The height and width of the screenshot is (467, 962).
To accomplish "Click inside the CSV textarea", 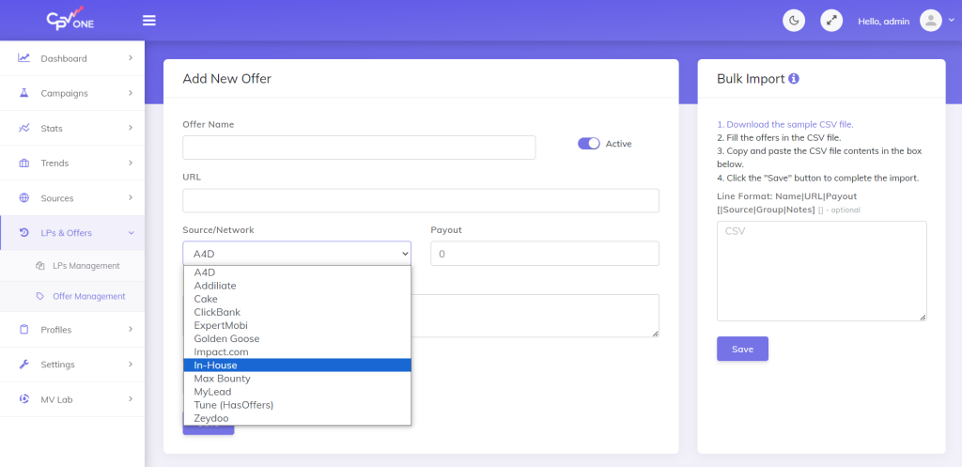I will (x=821, y=271).
